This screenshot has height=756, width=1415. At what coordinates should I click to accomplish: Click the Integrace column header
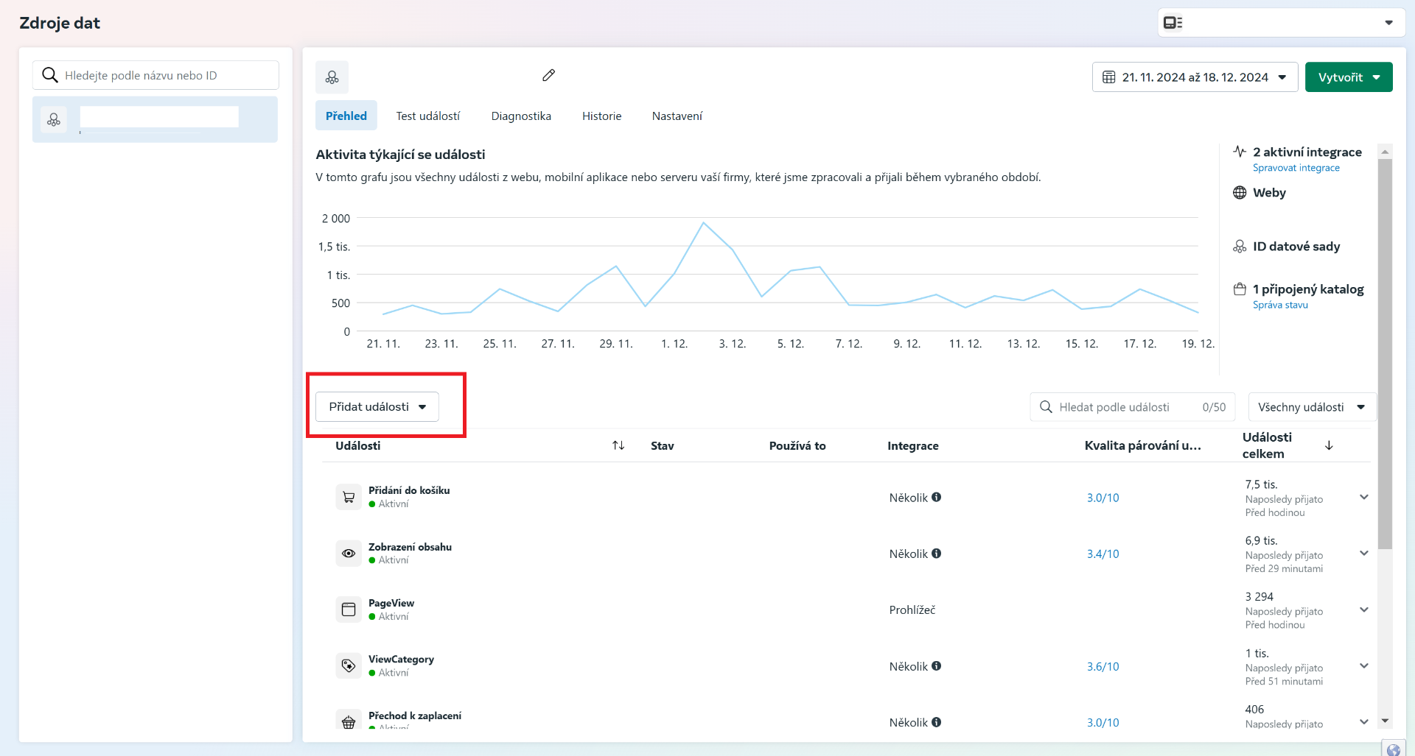click(913, 445)
